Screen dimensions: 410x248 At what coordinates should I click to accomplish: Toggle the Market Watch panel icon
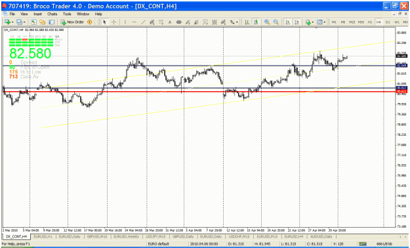[33, 22]
